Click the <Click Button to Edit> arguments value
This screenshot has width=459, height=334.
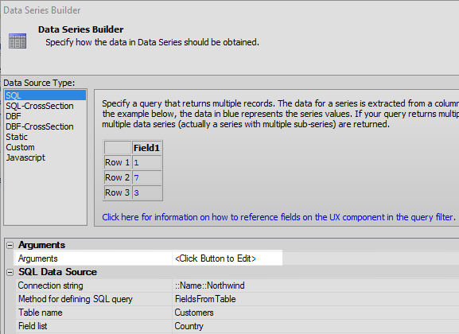coord(215,258)
